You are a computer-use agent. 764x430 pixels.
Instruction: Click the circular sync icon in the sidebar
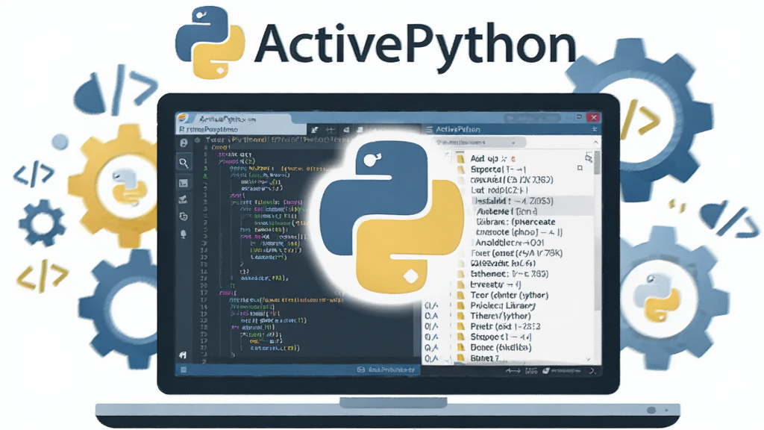[x=184, y=216]
